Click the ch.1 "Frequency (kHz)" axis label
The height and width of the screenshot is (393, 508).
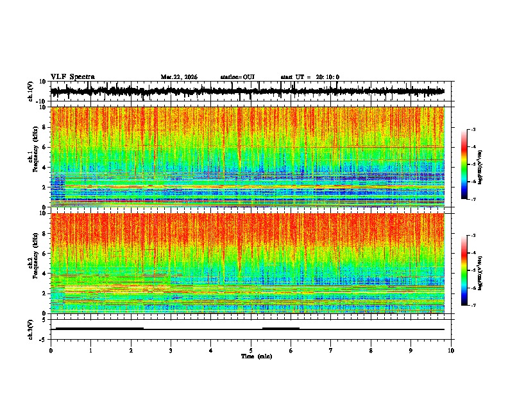pos(35,150)
